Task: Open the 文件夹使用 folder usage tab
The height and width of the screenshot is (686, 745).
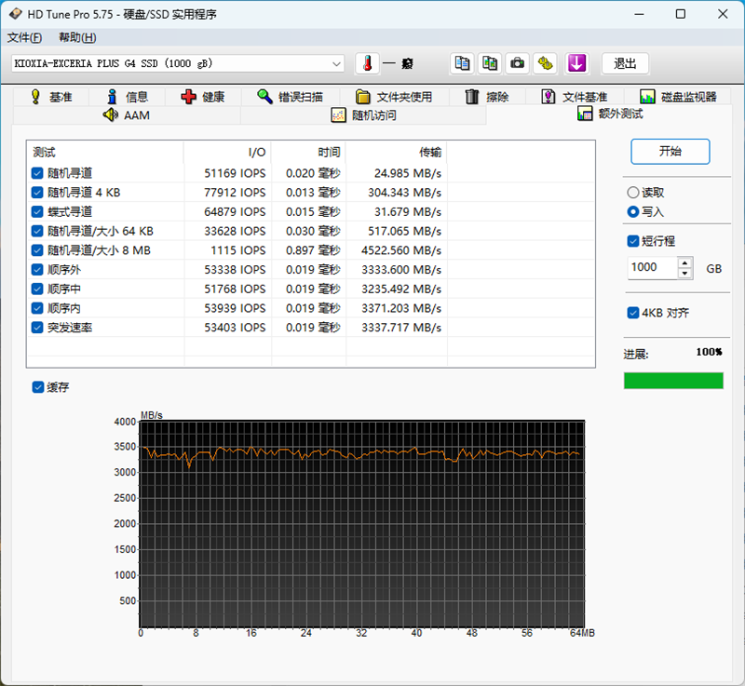Action: [394, 97]
